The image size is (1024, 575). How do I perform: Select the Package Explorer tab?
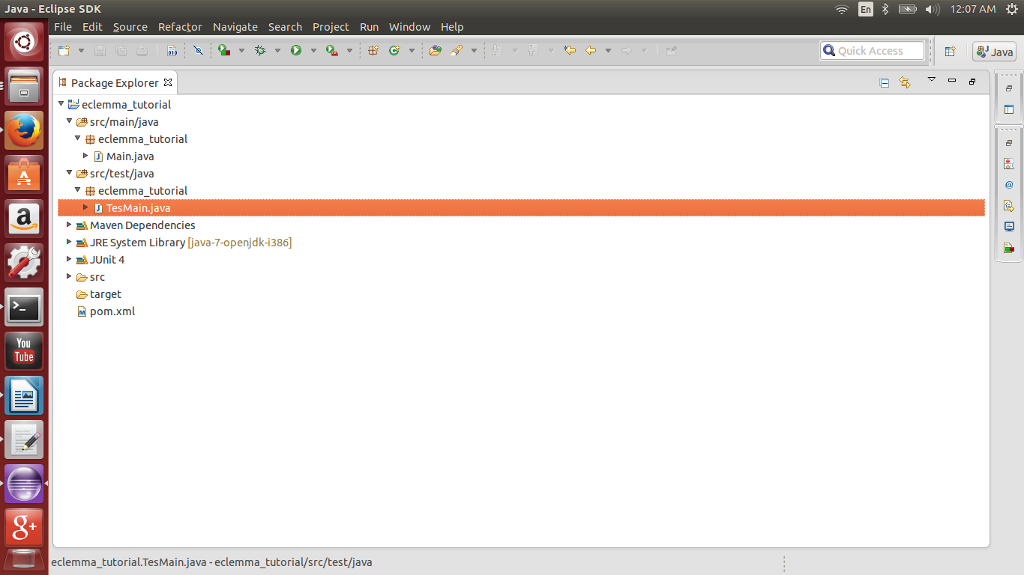coord(112,82)
